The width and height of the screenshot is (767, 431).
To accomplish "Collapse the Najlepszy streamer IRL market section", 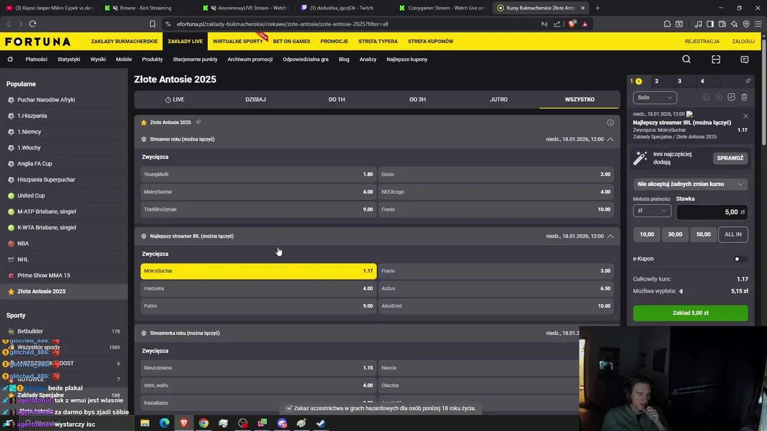I will point(610,236).
